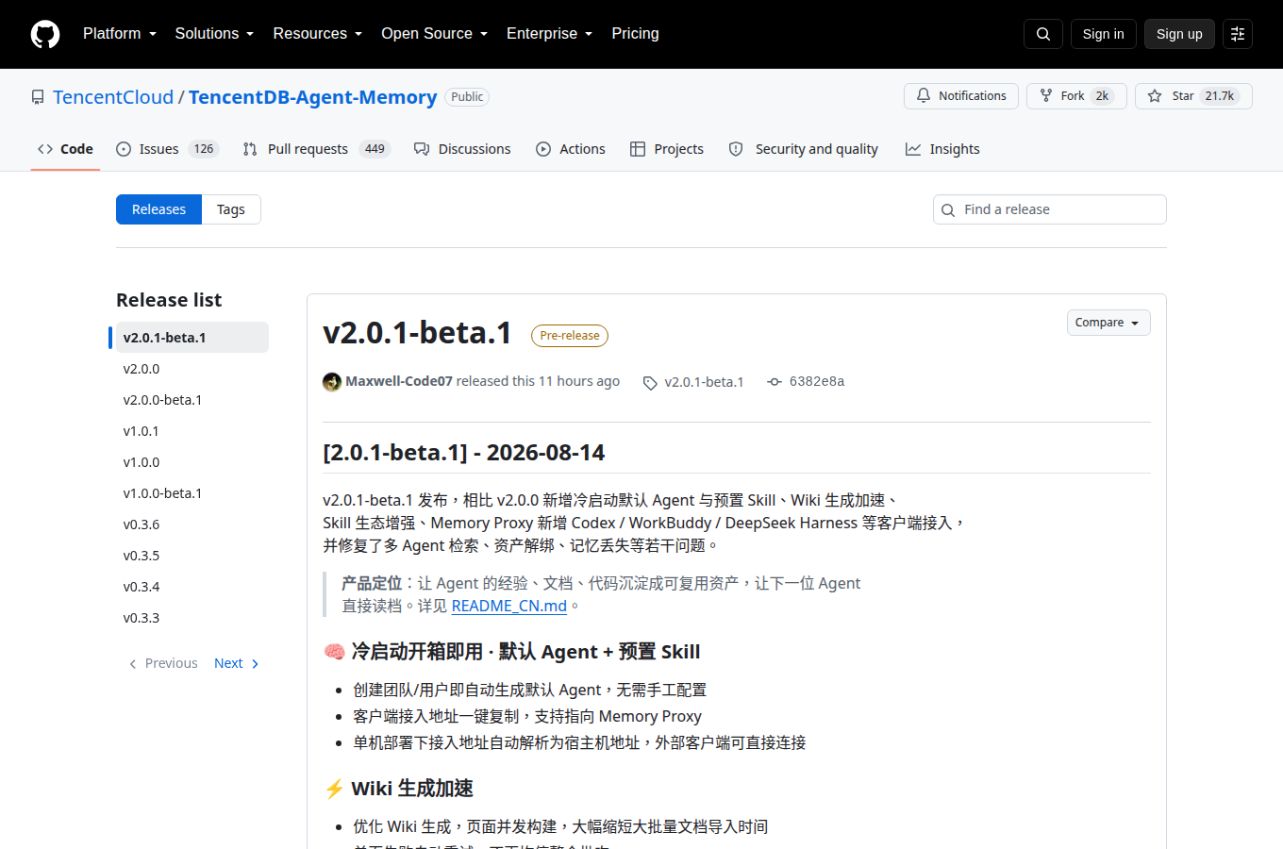Open the Discussions tab
Image resolution: width=1283 pixels, height=849 pixels.
tap(462, 149)
